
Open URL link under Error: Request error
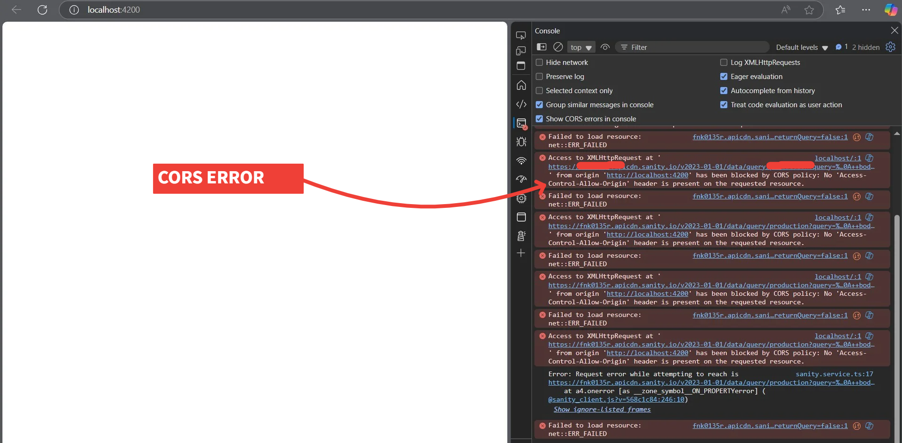[x=711, y=382]
